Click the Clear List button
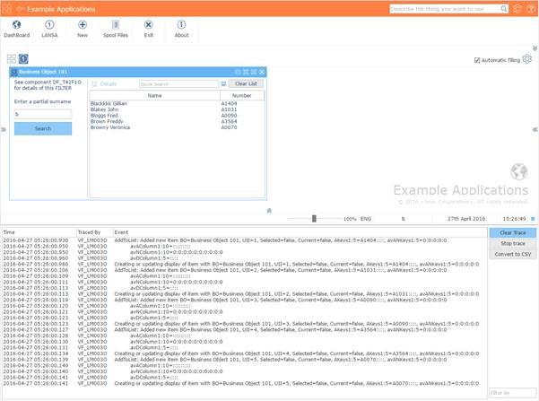The image size is (539, 401). coord(246,83)
